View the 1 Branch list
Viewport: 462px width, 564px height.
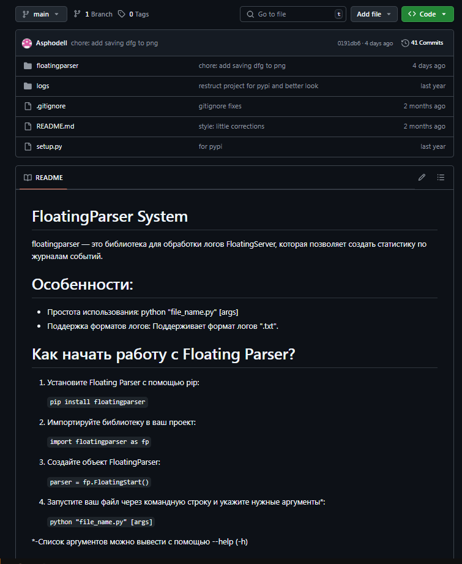point(93,14)
